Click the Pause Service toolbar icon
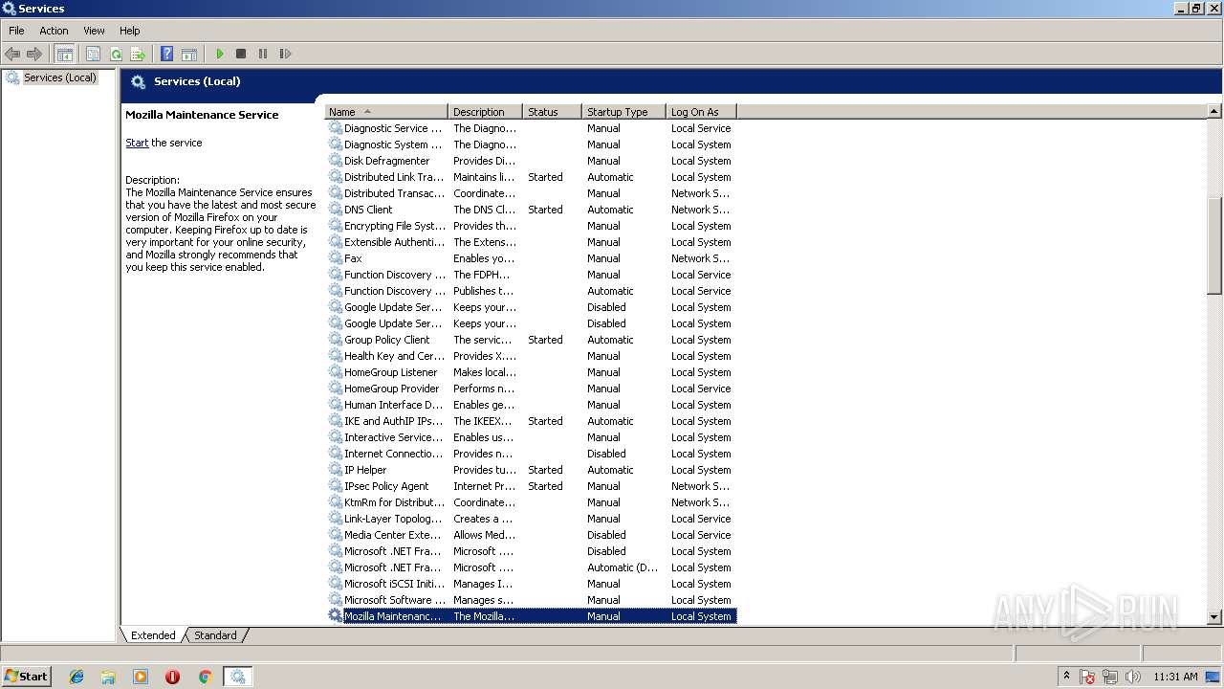Screen dimensions: 1224x689 (x=263, y=54)
